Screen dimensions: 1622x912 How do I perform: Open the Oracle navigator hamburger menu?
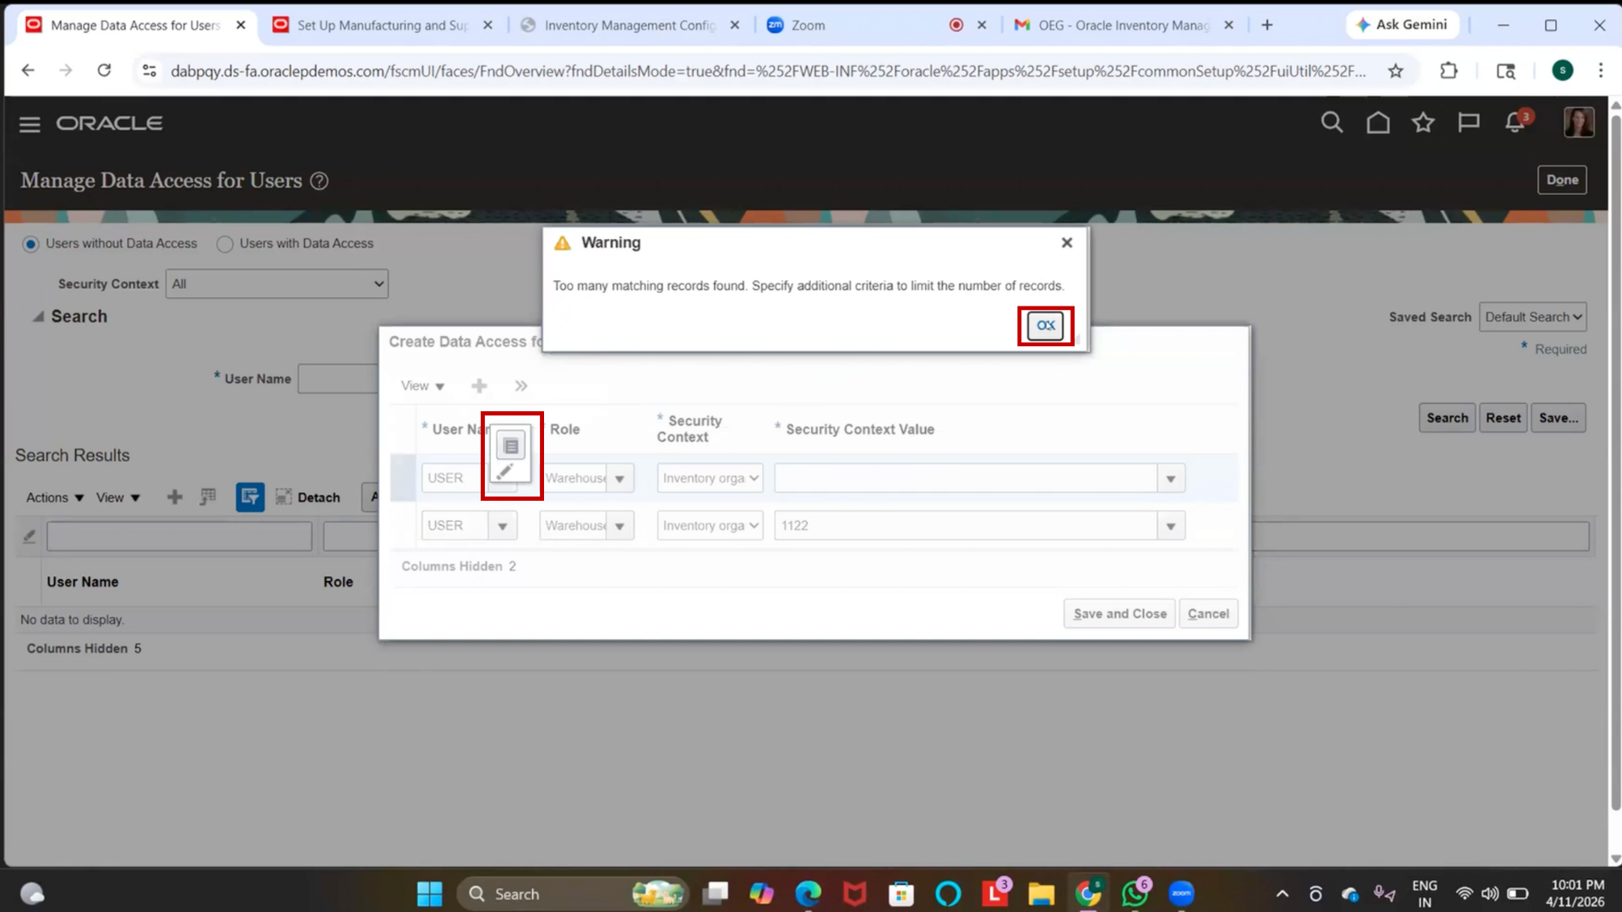point(30,124)
